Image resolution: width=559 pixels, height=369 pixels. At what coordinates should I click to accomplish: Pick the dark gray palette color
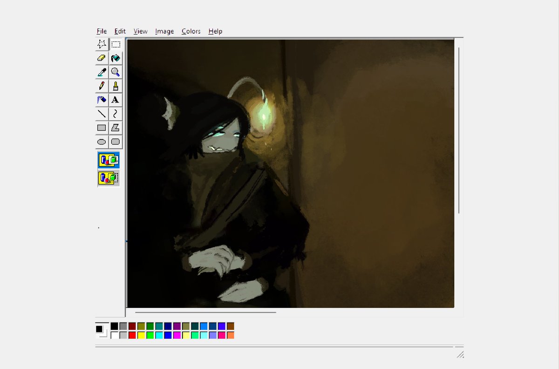pyautogui.click(x=123, y=326)
